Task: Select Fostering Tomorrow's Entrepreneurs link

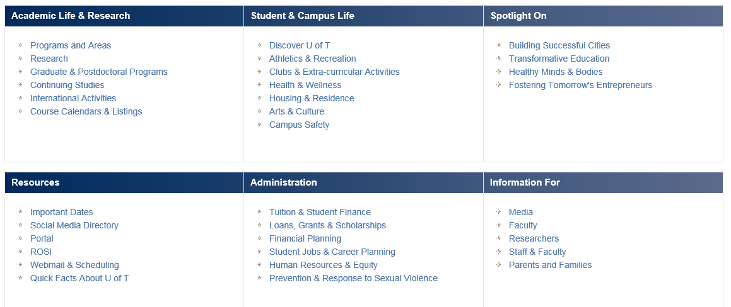Action: (580, 85)
